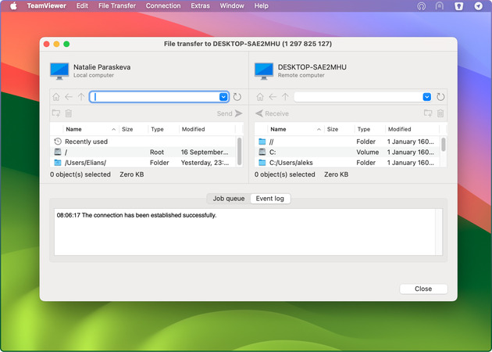
Task: Select the / Root row locally
Action: click(143, 152)
